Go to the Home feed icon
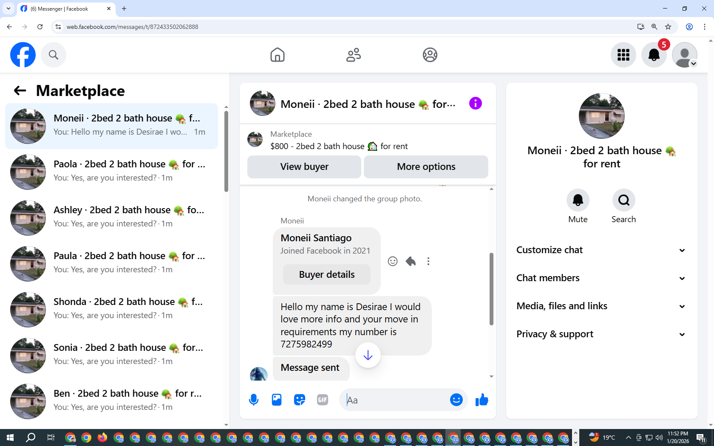The height and width of the screenshot is (446, 714). coord(278,55)
